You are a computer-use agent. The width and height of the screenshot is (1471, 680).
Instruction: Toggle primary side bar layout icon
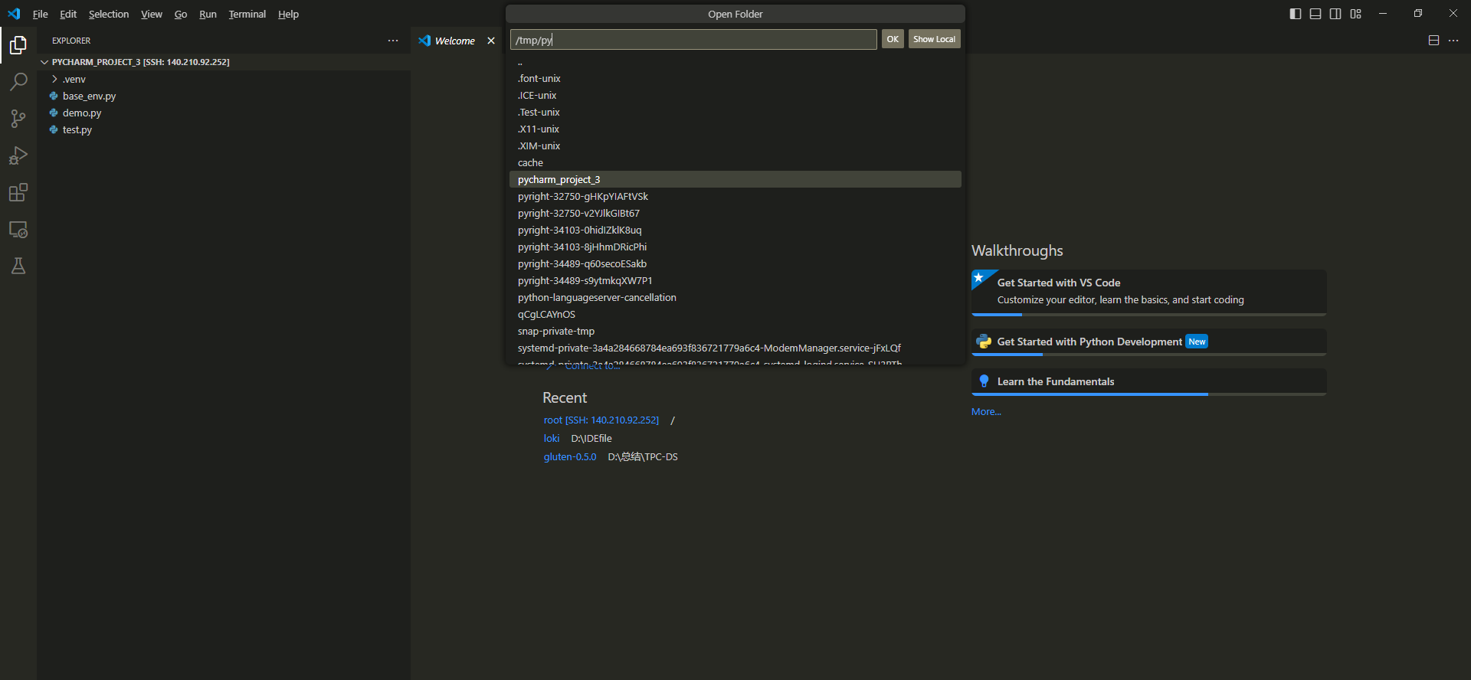1296,14
